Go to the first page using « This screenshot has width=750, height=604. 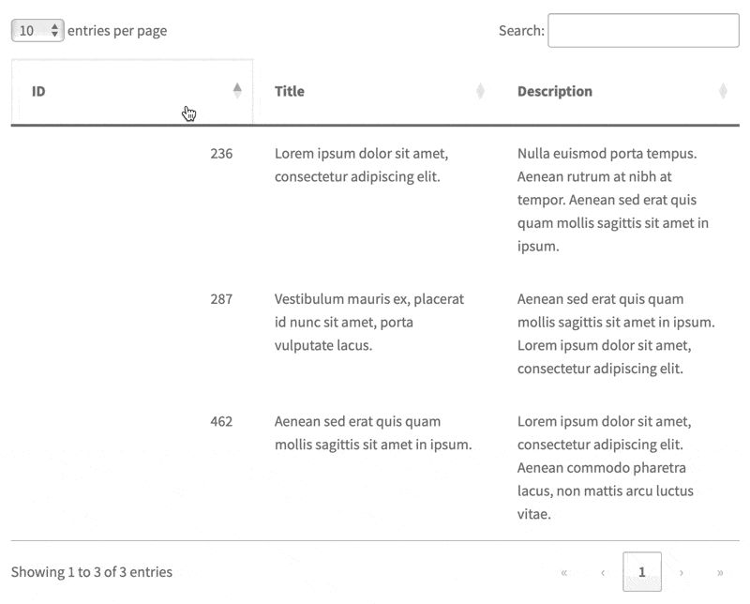coord(563,572)
